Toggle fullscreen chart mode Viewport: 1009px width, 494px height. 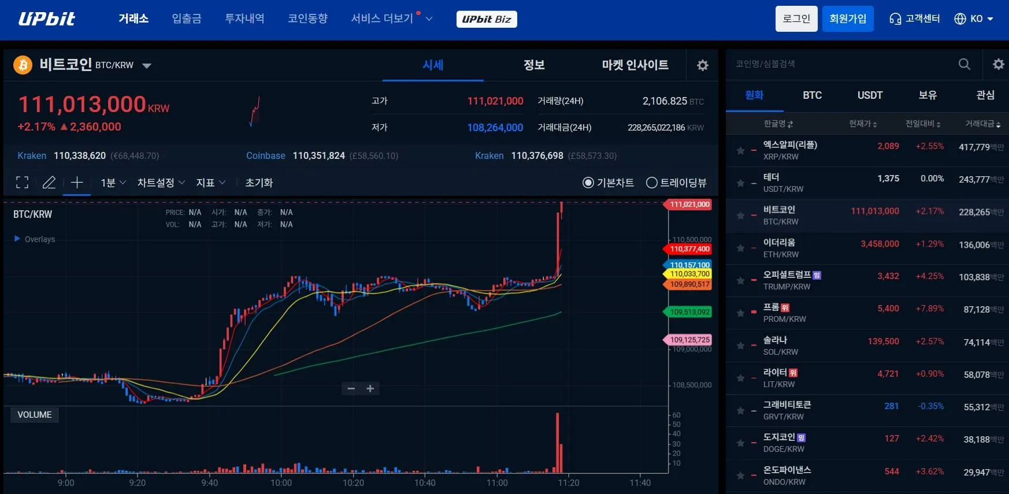[23, 183]
